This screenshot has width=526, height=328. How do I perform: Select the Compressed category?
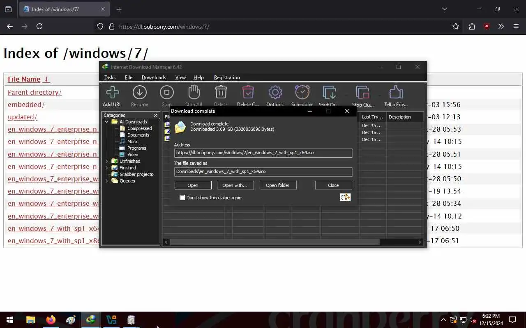point(139,128)
